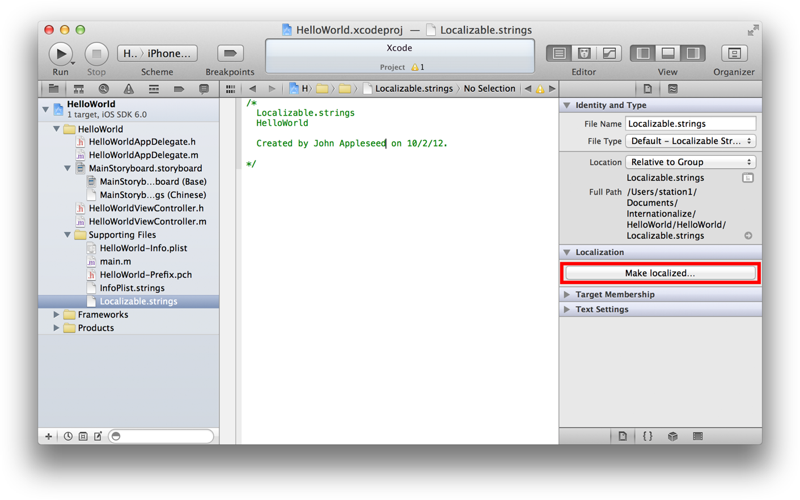Click the File Name text field
800x500 pixels.
(x=690, y=124)
